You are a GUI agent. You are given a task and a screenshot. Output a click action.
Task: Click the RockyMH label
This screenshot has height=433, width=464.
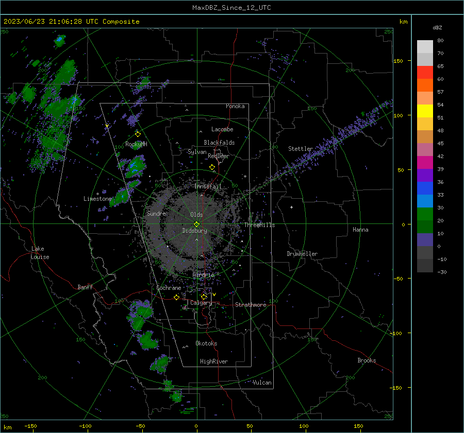(136, 144)
